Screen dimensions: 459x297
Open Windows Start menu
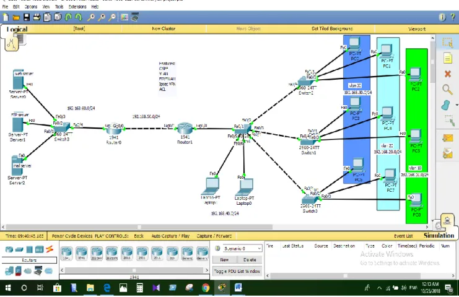(x=8, y=288)
